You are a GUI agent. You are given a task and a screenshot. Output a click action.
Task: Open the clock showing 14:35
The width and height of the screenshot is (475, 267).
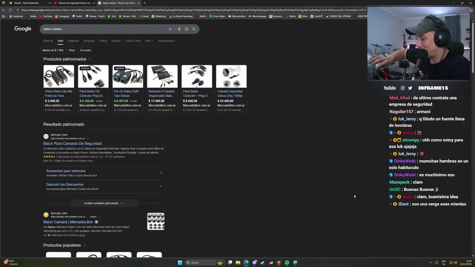465,263
